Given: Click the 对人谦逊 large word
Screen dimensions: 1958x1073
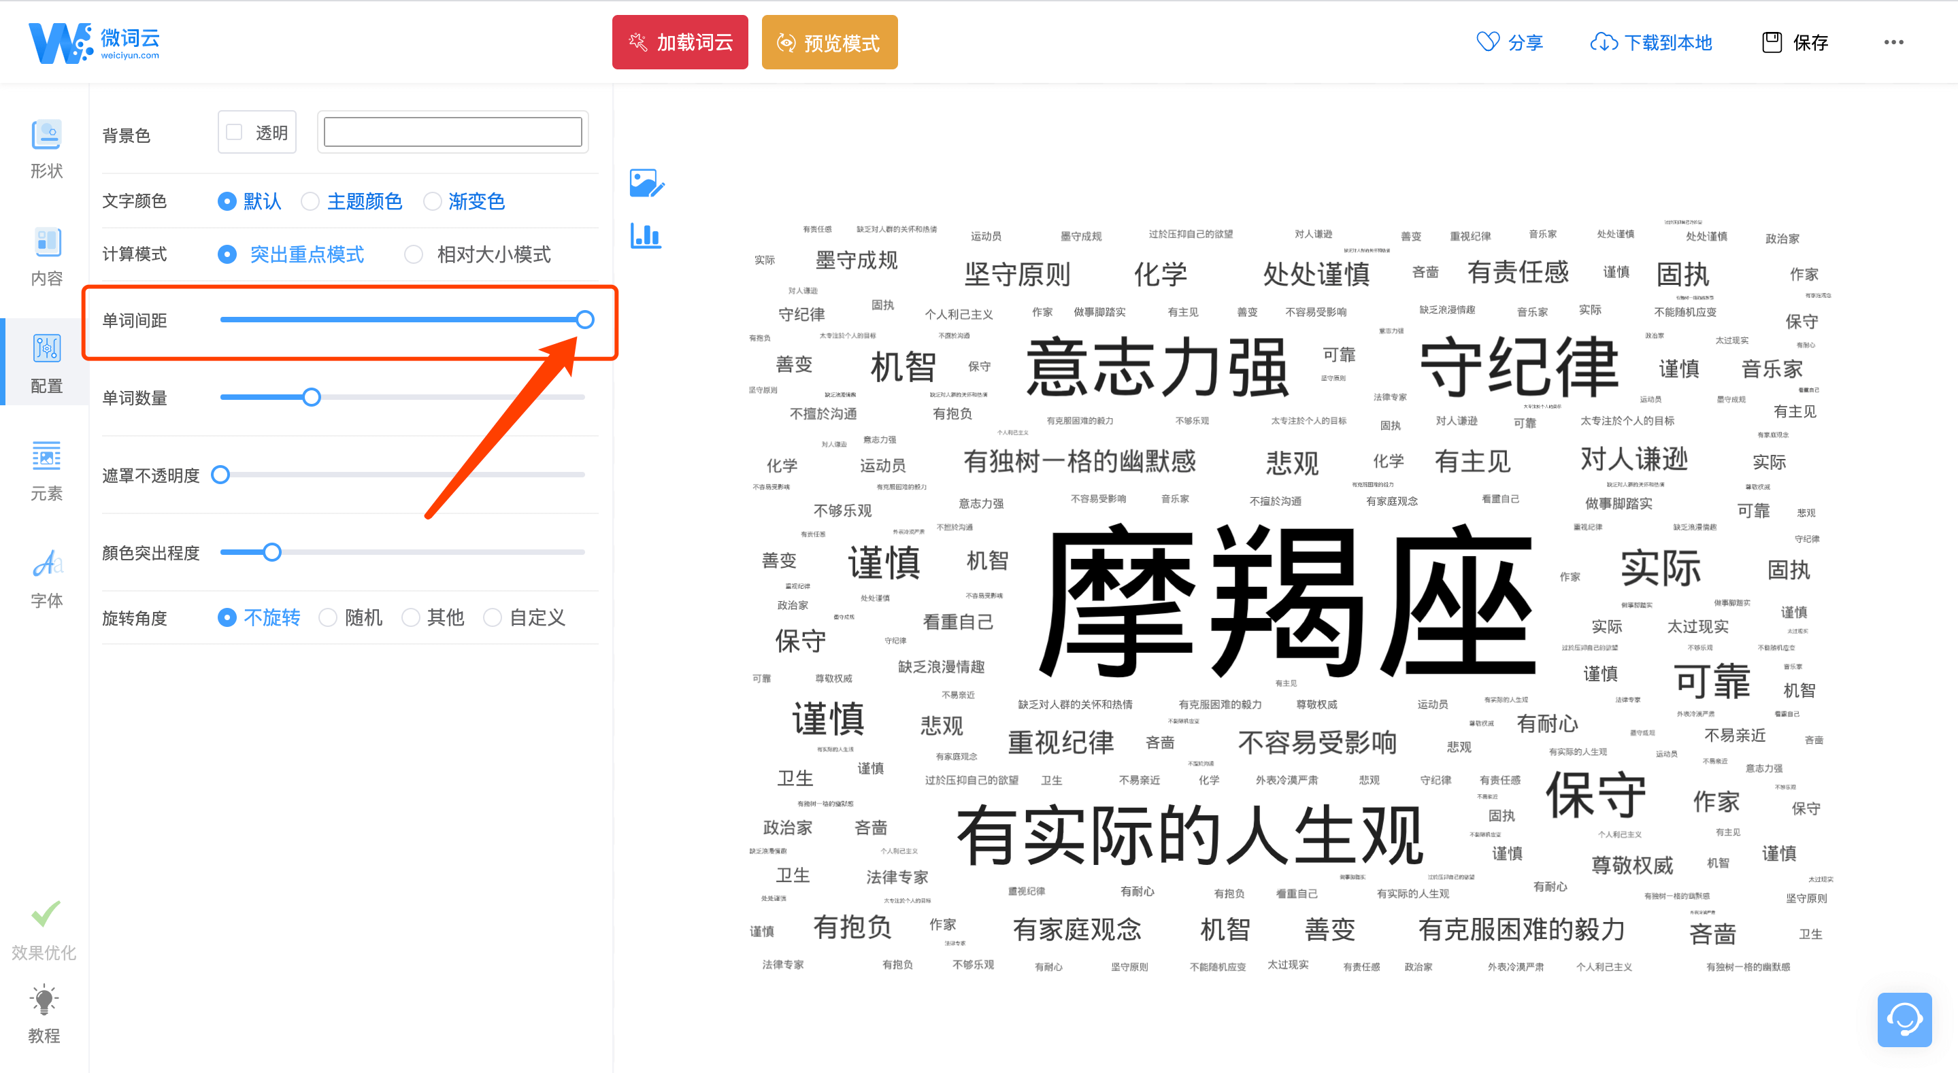Looking at the screenshot, I should click(1633, 459).
